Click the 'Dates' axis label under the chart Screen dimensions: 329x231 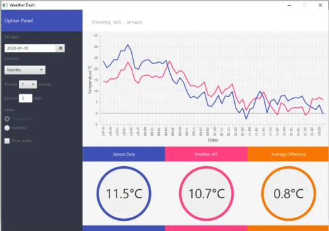point(213,140)
